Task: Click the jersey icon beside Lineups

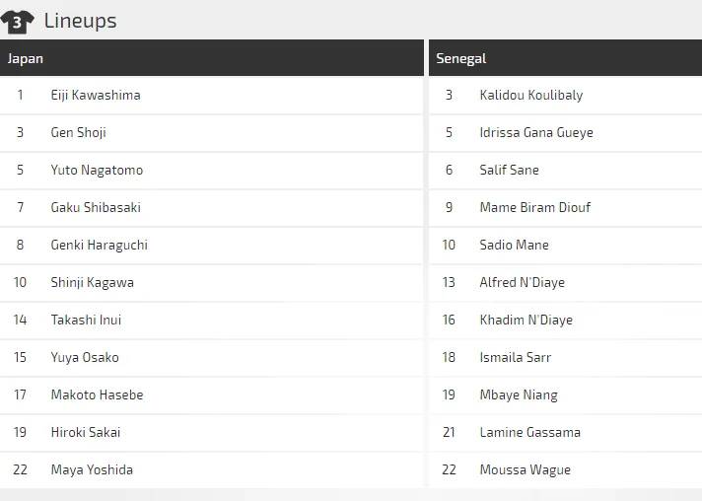Action: click(x=18, y=21)
